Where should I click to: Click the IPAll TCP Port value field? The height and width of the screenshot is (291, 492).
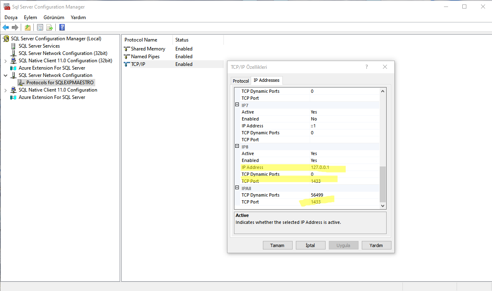click(x=344, y=202)
